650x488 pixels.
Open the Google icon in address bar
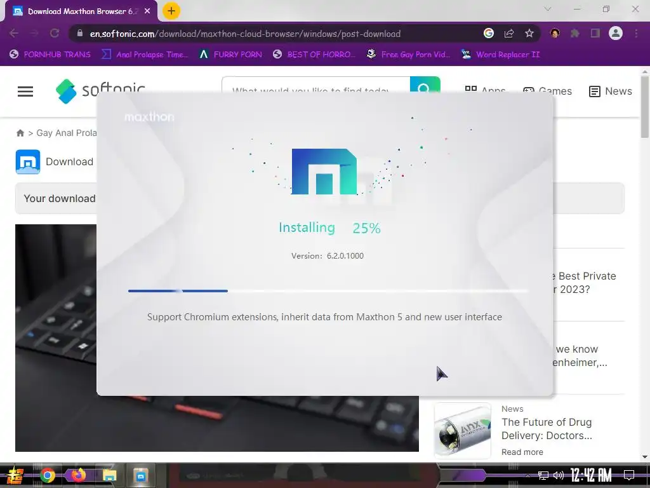(489, 33)
